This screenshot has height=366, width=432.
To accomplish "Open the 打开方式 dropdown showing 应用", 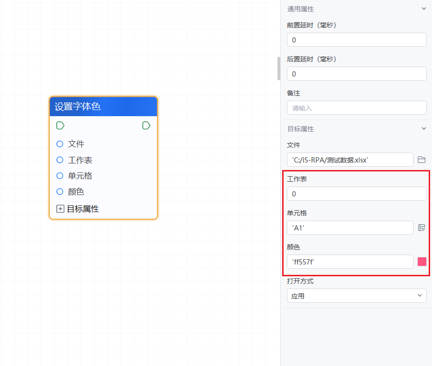I will click(356, 296).
